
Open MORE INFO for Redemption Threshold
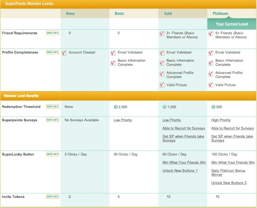(x=53, y=106)
